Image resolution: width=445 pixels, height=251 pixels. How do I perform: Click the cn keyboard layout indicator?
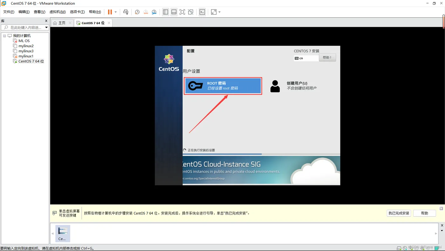coord(306,58)
